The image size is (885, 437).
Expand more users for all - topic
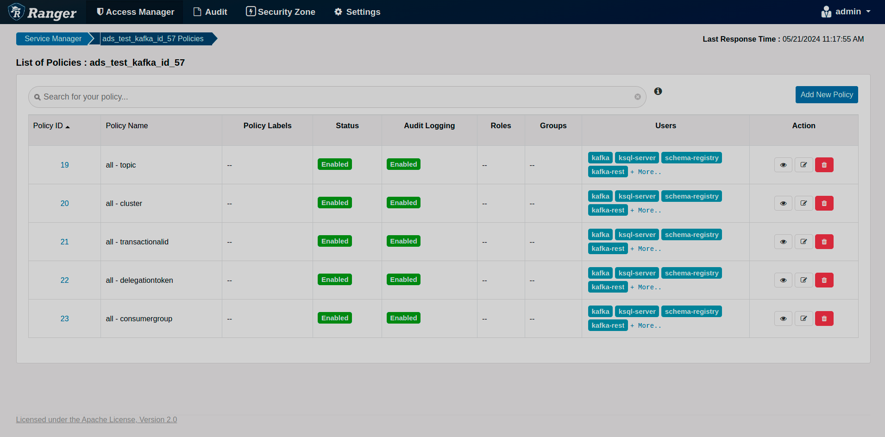646,172
